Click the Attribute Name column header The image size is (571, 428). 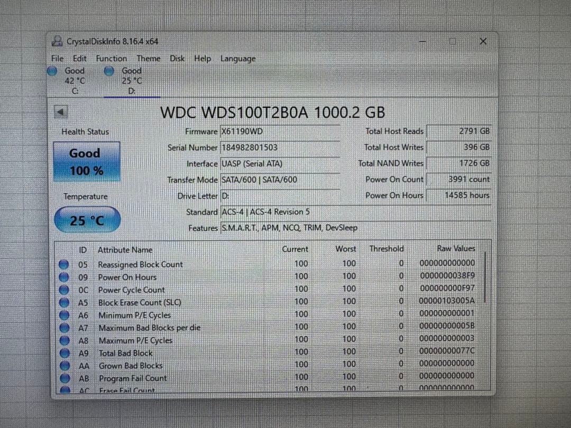click(125, 249)
